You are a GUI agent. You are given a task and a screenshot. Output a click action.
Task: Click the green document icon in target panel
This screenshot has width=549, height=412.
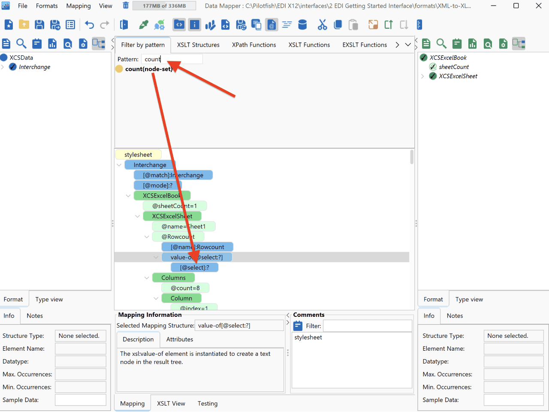coord(426,43)
